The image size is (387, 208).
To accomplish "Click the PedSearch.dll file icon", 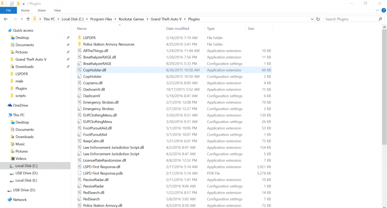I will tap(79, 193).
